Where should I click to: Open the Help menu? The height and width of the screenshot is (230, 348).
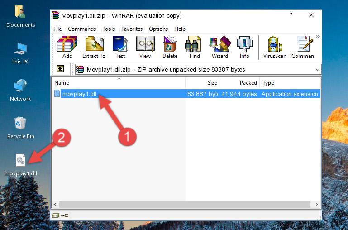pyautogui.click(x=180, y=29)
